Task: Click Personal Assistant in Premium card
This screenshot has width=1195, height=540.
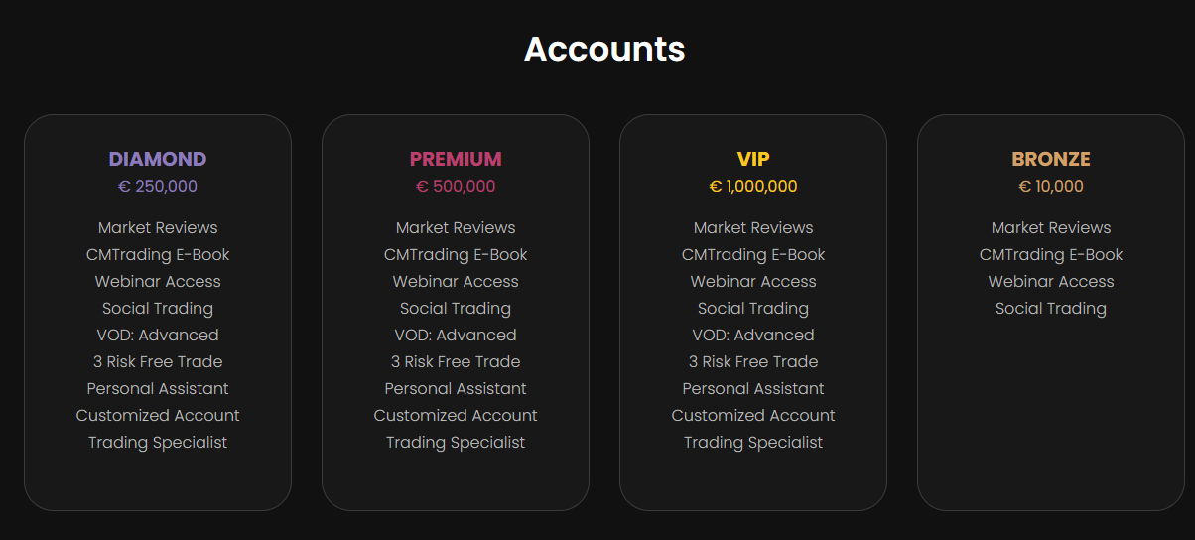Action: pyautogui.click(x=456, y=388)
